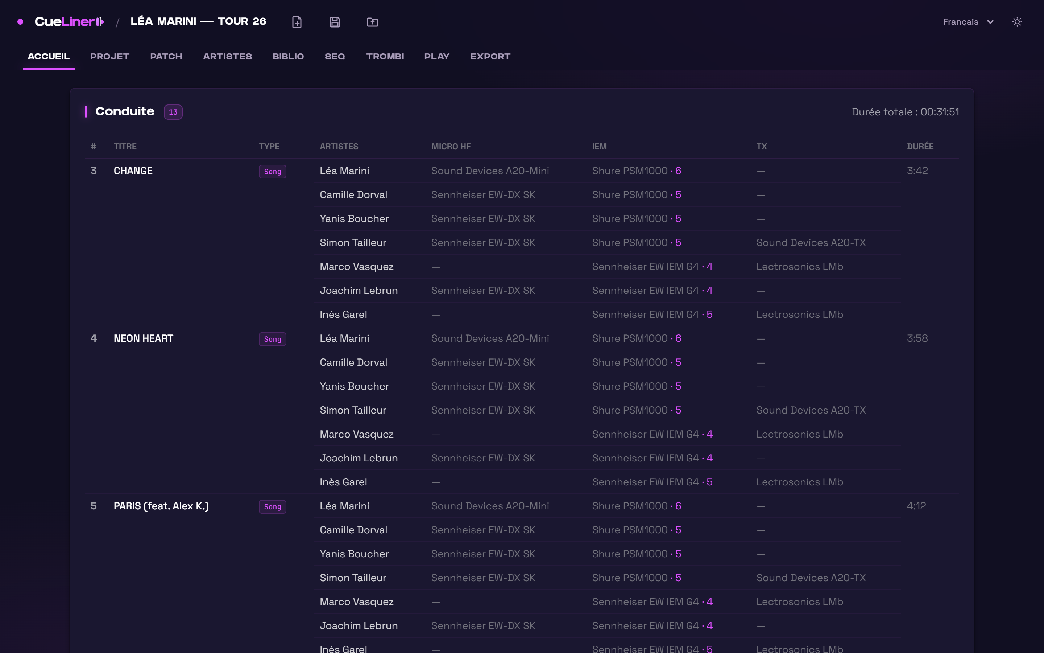Create a new project file icon
The width and height of the screenshot is (1044, 653).
297,22
